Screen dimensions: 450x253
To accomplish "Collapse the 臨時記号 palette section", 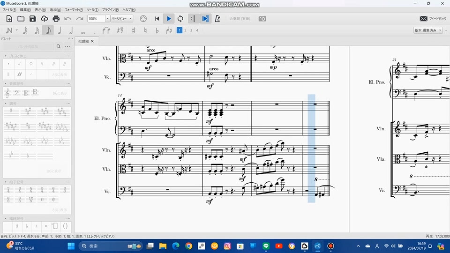I will point(6,219).
